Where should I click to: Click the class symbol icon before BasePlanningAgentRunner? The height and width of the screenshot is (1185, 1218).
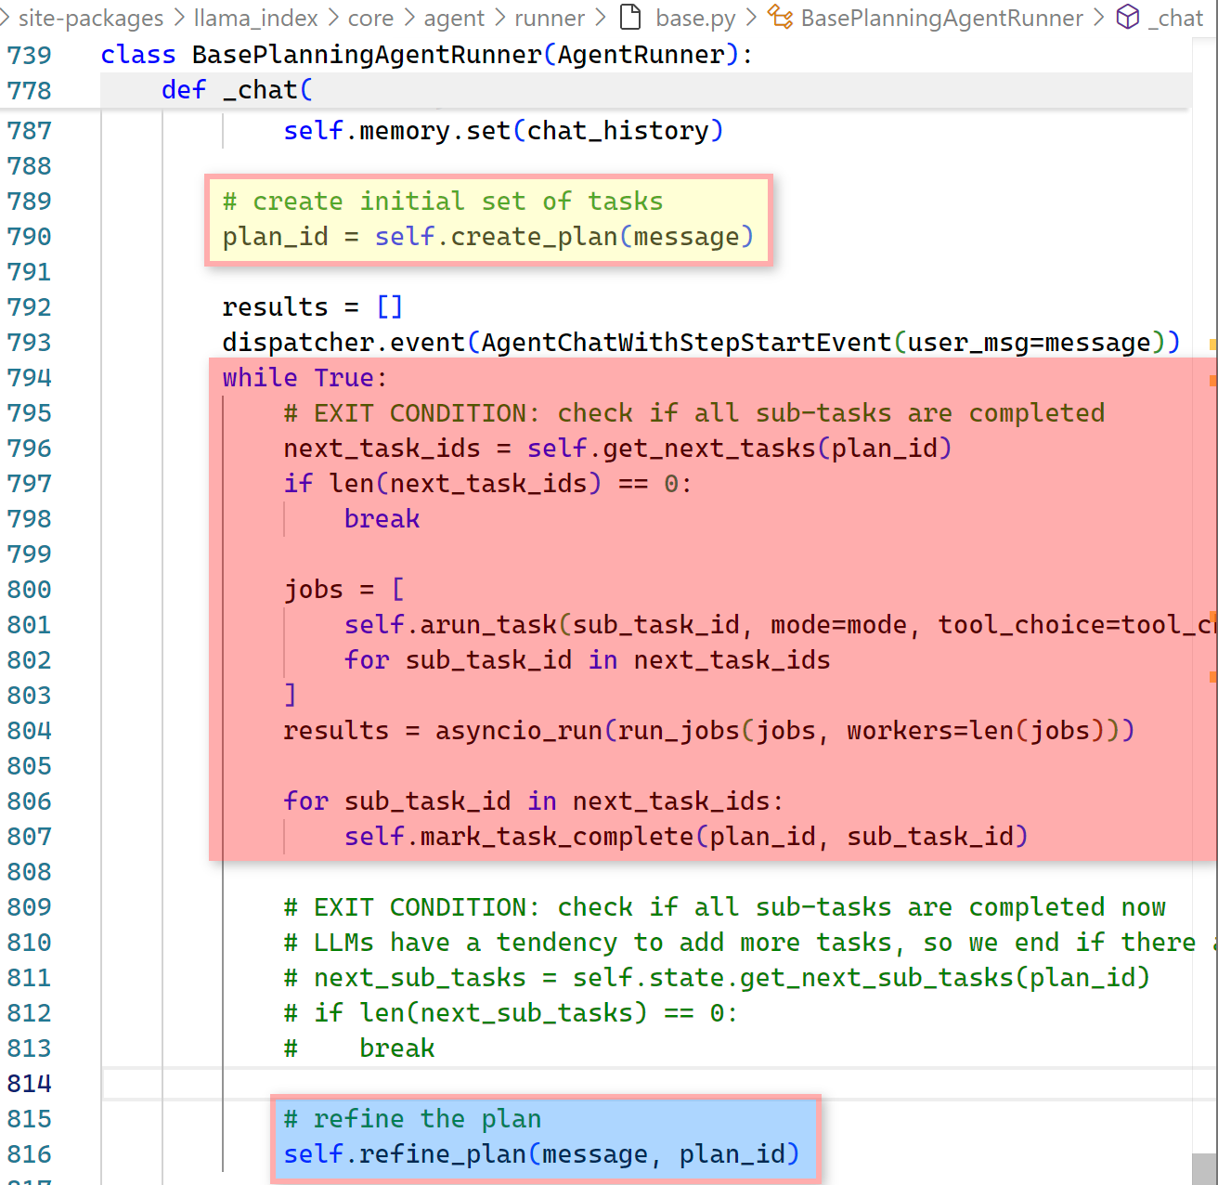click(780, 18)
